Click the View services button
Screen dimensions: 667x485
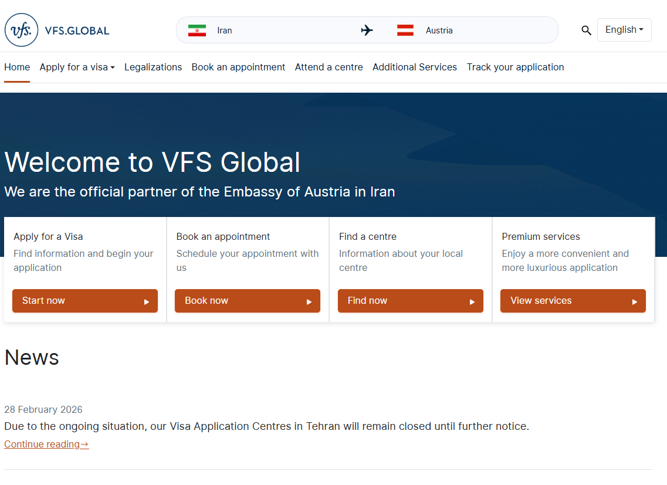(x=573, y=301)
